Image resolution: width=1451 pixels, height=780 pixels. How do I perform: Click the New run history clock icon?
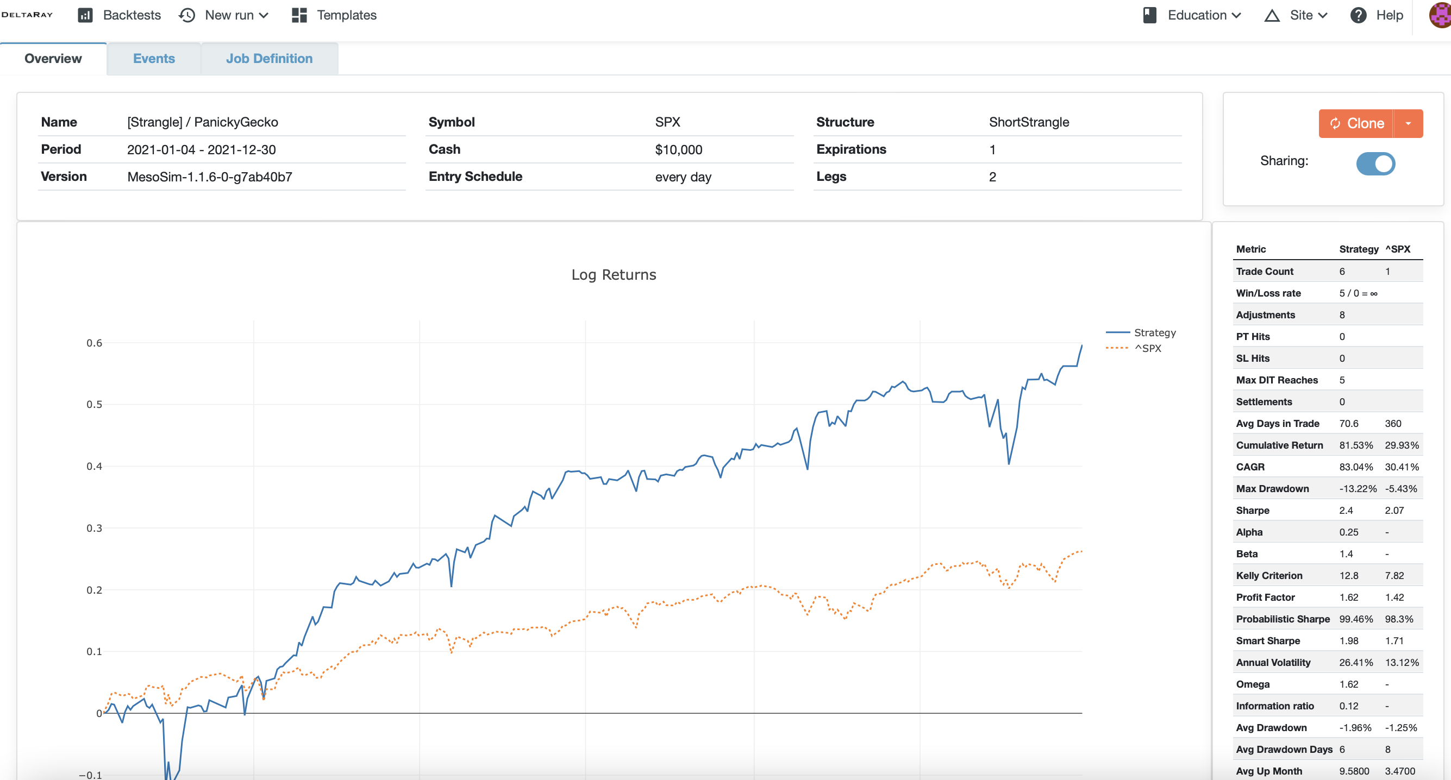(186, 15)
